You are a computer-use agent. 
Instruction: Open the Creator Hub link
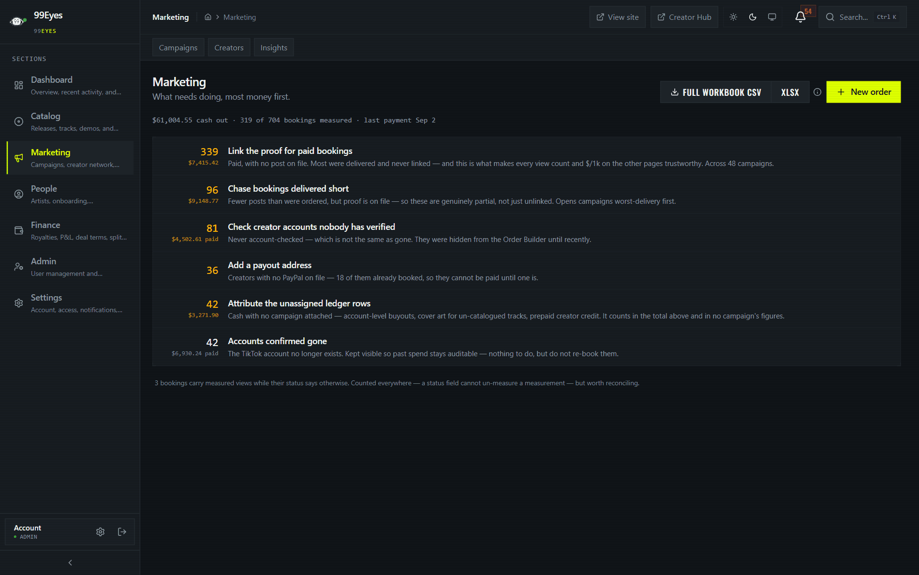click(684, 17)
